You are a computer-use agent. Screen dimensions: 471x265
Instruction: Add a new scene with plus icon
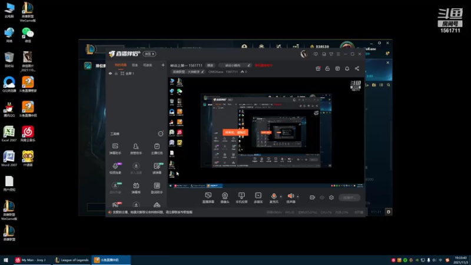(163, 65)
